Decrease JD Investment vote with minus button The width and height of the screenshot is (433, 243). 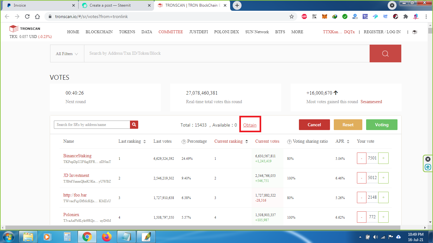362,178
